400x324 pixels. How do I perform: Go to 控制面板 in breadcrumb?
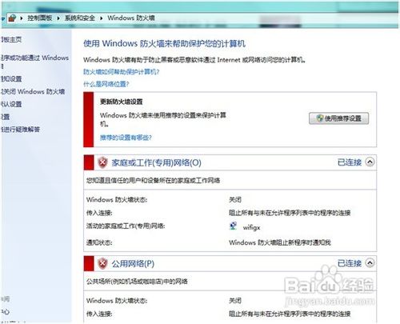[x=39, y=18]
